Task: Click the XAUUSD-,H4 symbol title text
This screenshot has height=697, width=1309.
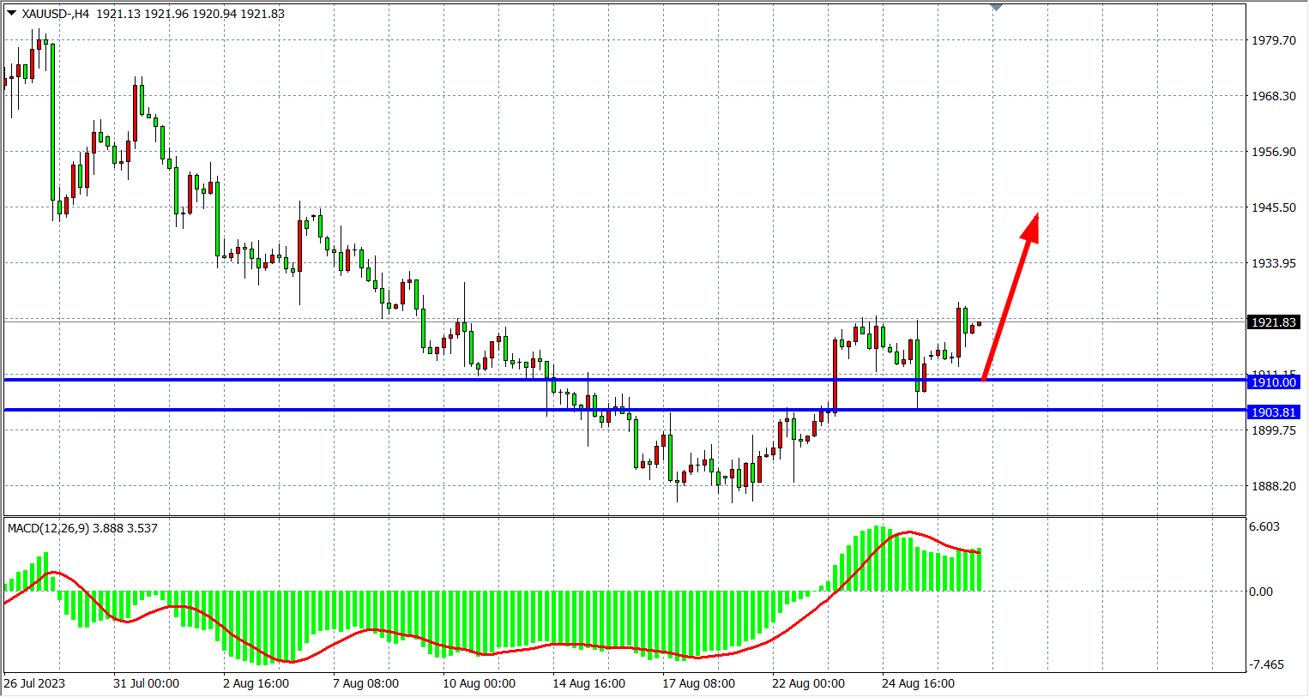Action: click(x=56, y=14)
